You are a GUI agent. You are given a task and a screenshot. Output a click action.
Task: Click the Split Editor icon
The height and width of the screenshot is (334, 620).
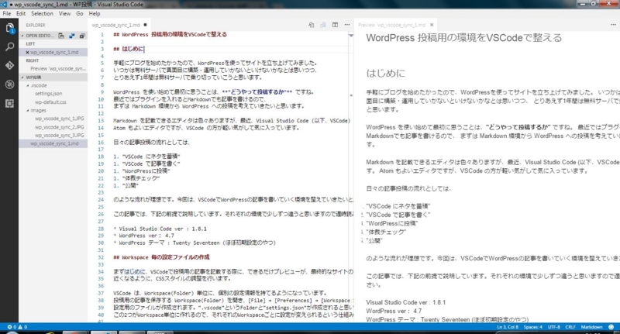[x=335, y=25]
